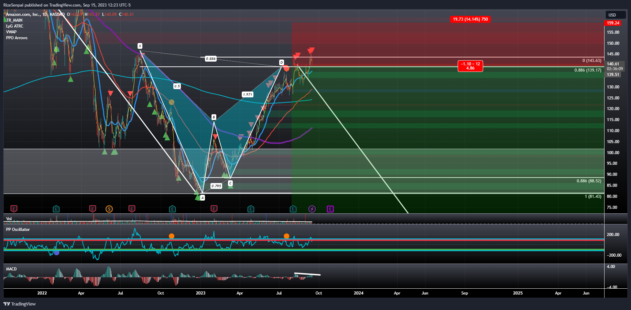Click the 139.51 price tag

pos(613,75)
